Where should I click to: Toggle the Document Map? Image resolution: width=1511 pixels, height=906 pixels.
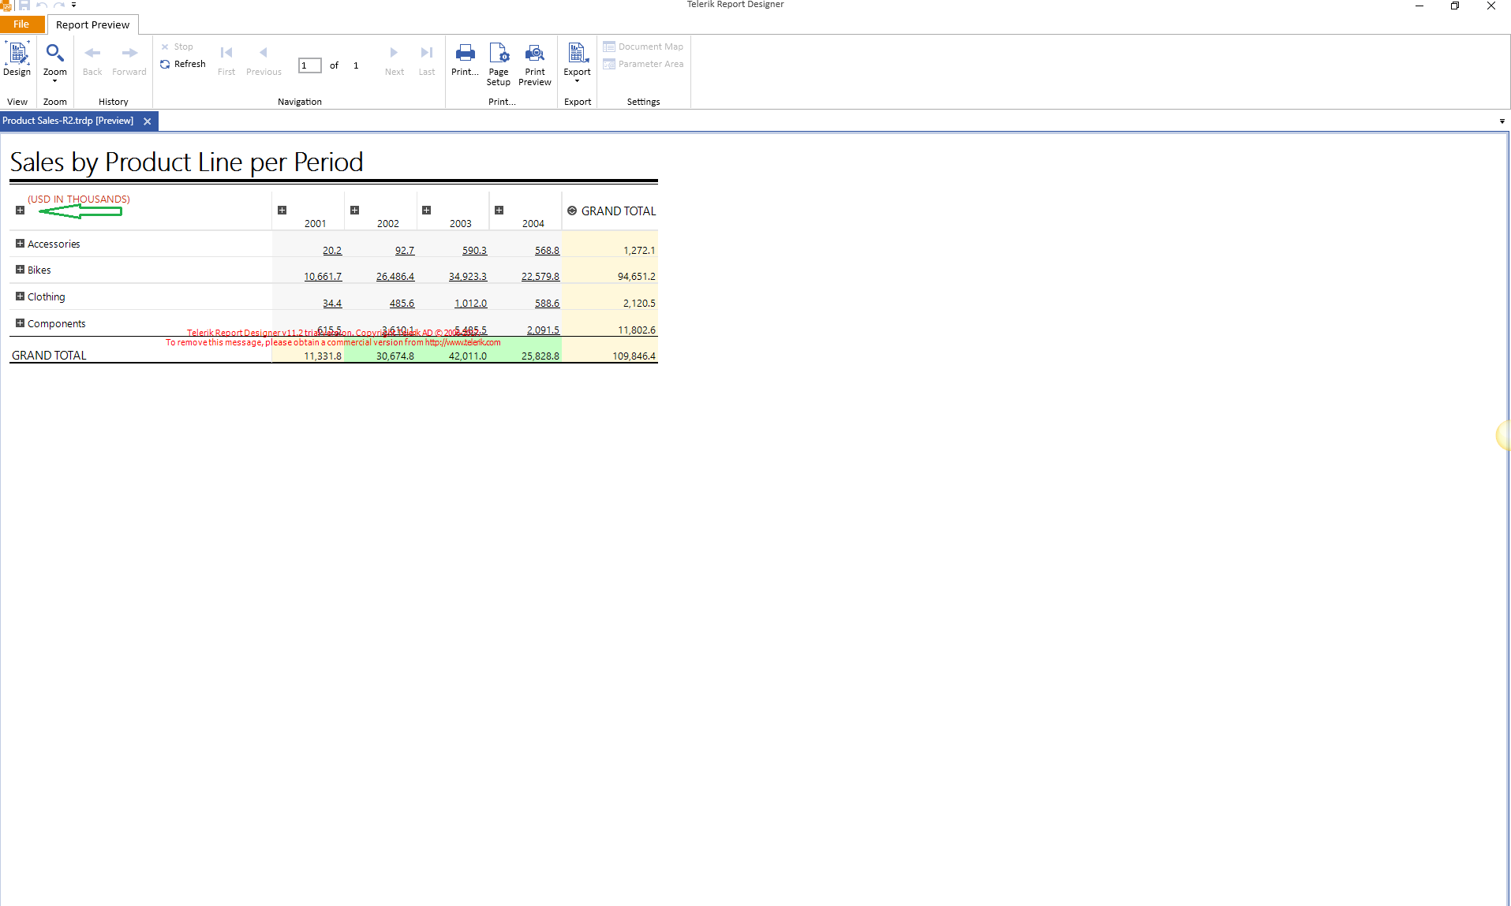[644, 47]
